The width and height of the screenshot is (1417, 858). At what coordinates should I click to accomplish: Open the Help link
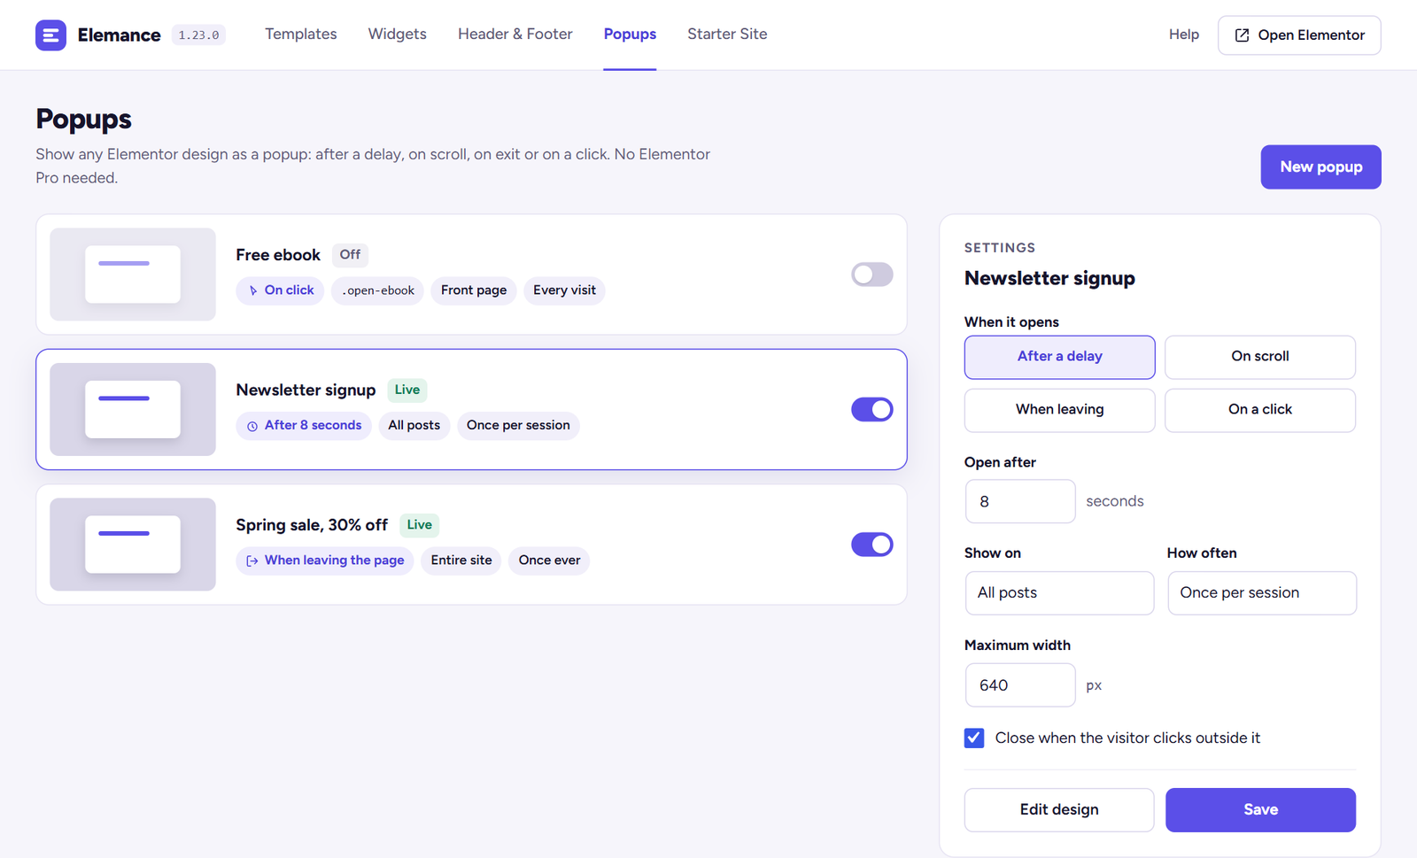pos(1184,35)
